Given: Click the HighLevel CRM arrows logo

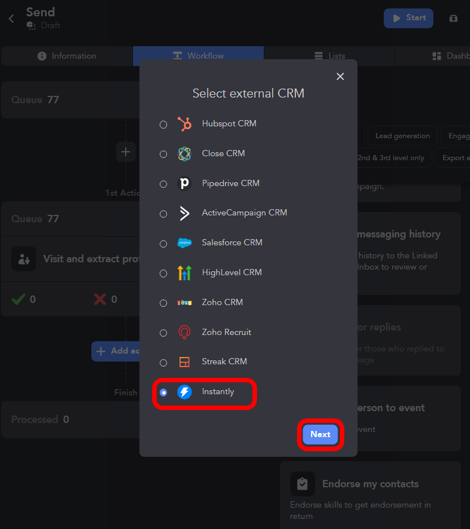Looking at the screenshot, I should click(x=184, y=272).
